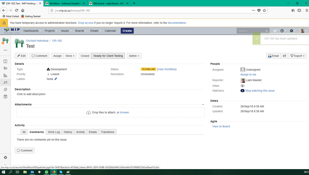Bookmark this page with star icon

coord(264,11)
